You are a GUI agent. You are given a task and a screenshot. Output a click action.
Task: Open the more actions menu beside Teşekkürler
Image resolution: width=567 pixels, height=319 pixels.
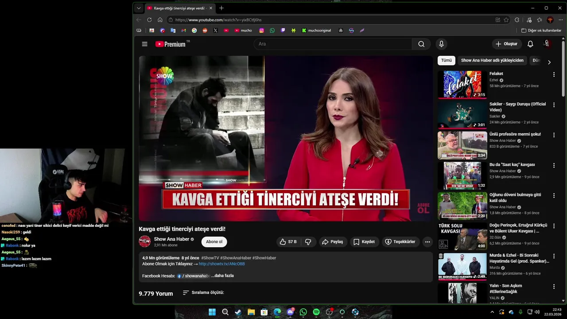point(427,241)
